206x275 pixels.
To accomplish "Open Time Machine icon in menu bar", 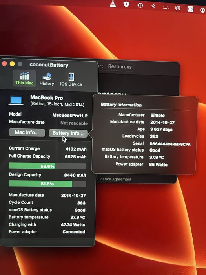I will (140, 5).
